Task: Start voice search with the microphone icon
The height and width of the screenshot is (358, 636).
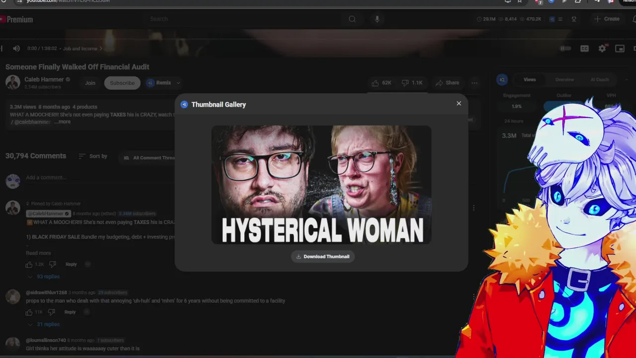Action: [x=377, y=19]
